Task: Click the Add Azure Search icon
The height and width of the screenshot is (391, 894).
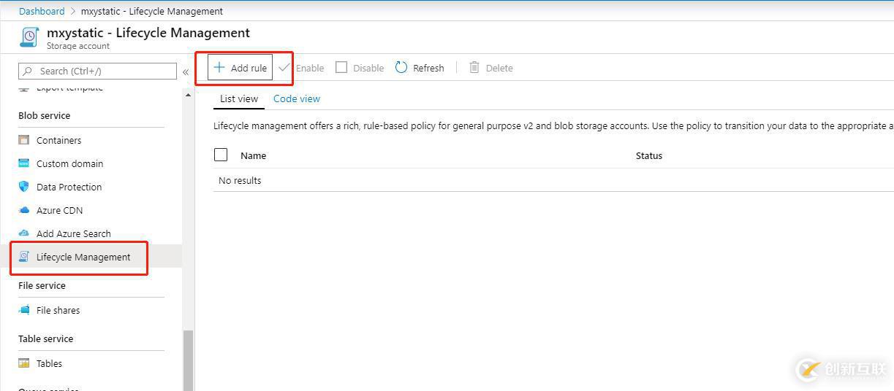Action: tap(24, 233)
